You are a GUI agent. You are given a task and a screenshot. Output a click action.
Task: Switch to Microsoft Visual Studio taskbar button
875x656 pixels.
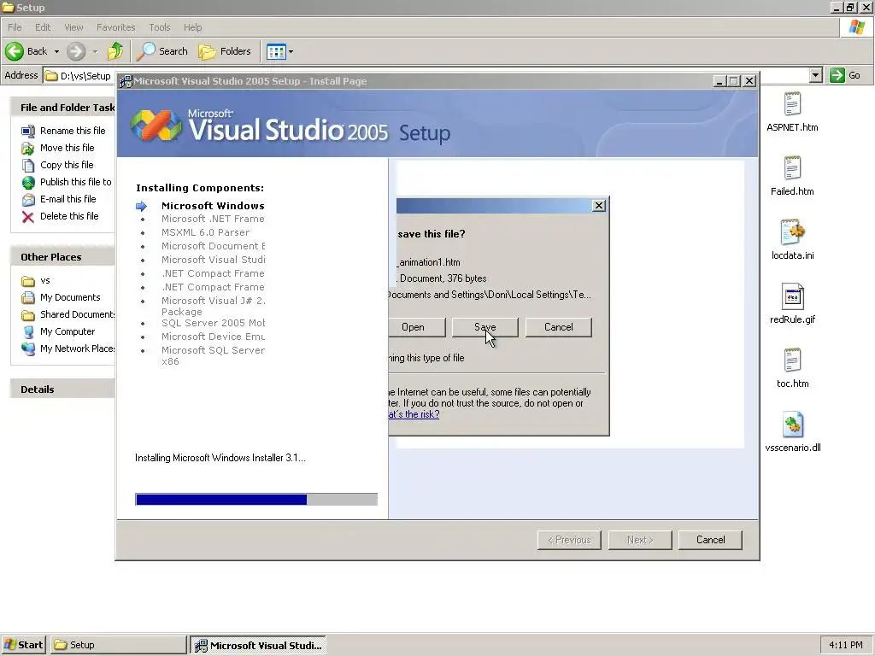coord(258,646)
